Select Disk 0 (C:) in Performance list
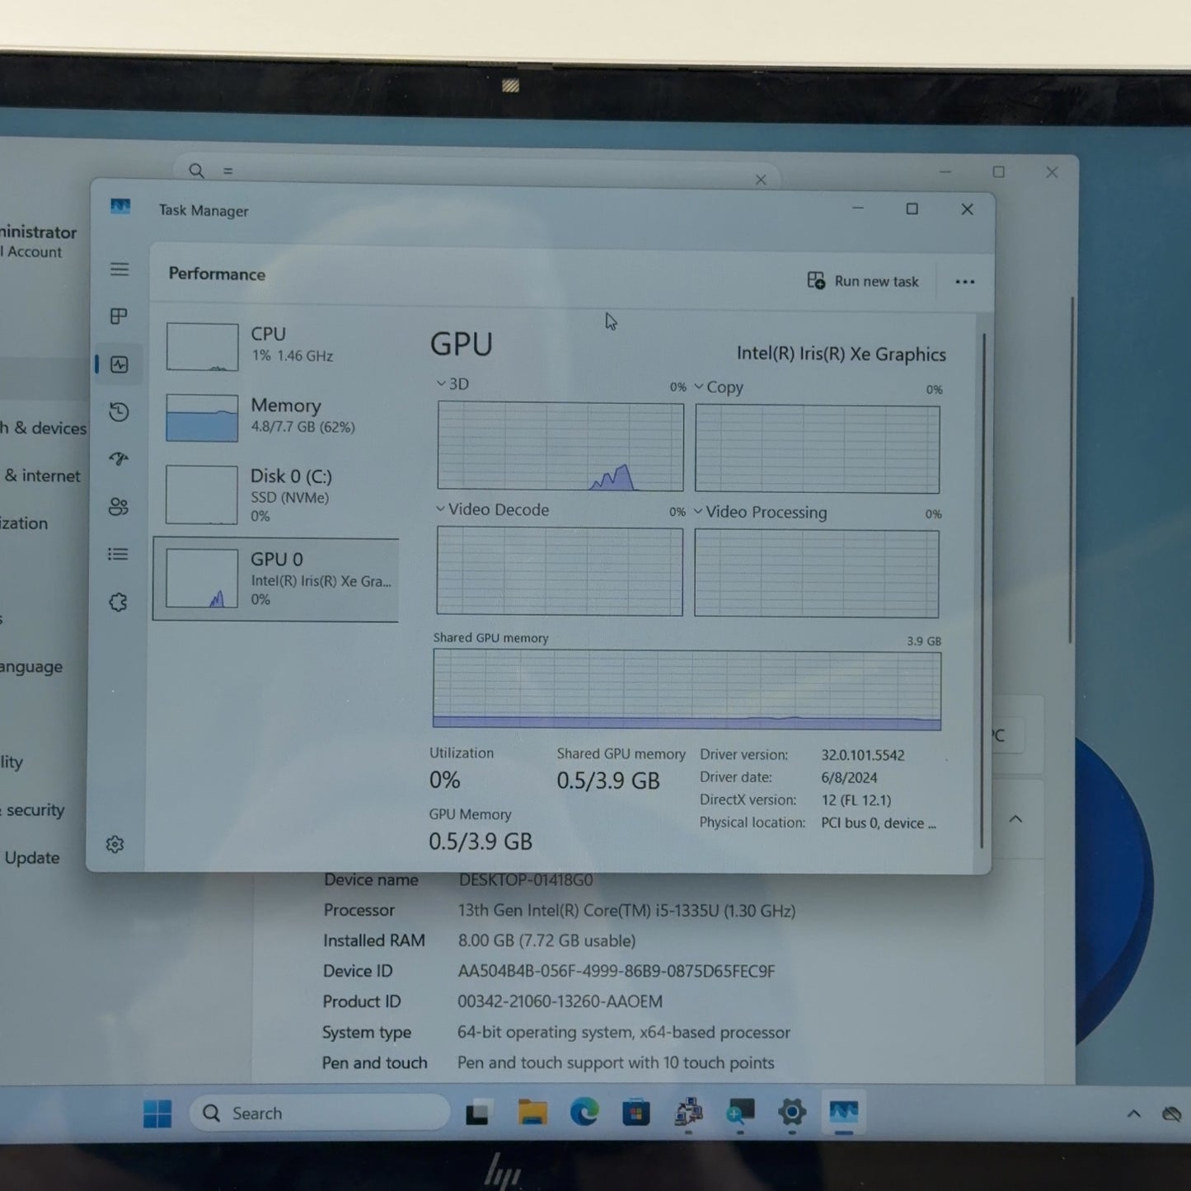Viewport: 1191px width, 1191px height. (276, 495)
